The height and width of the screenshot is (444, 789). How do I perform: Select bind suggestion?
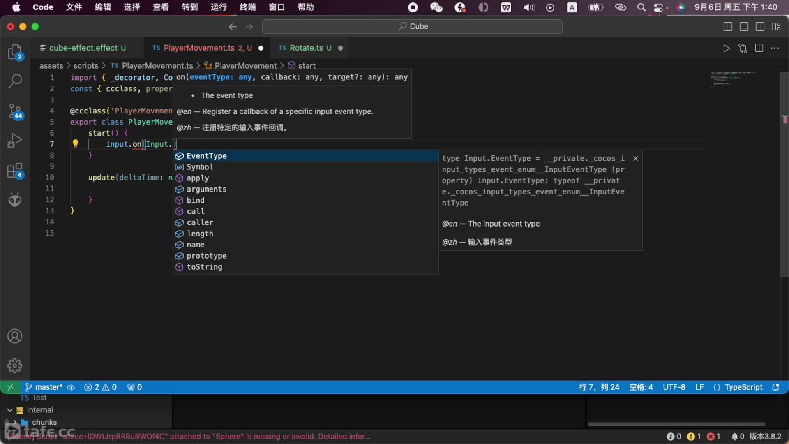pyautogui.click(x=305, y=200)
